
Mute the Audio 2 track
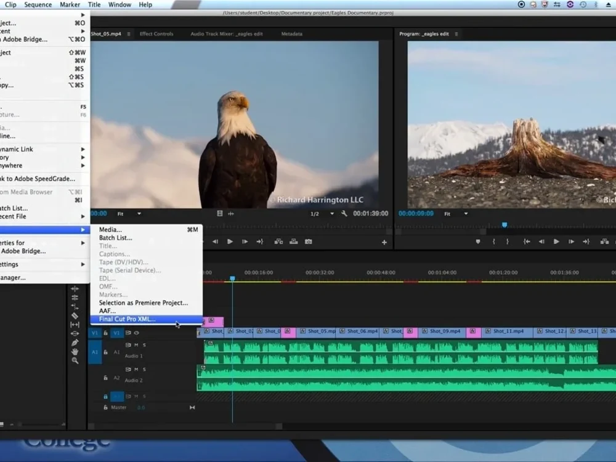(x=136, y=369)
